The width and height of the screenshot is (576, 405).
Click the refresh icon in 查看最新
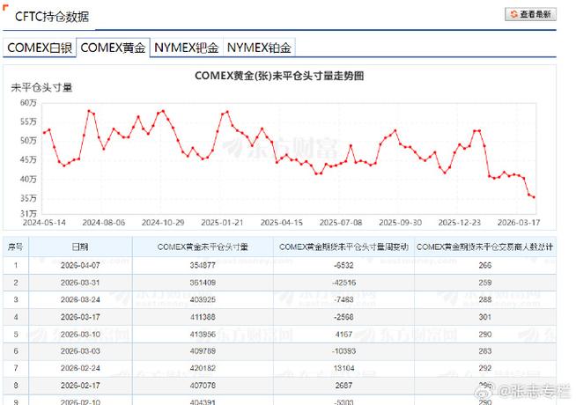(513, 14)
